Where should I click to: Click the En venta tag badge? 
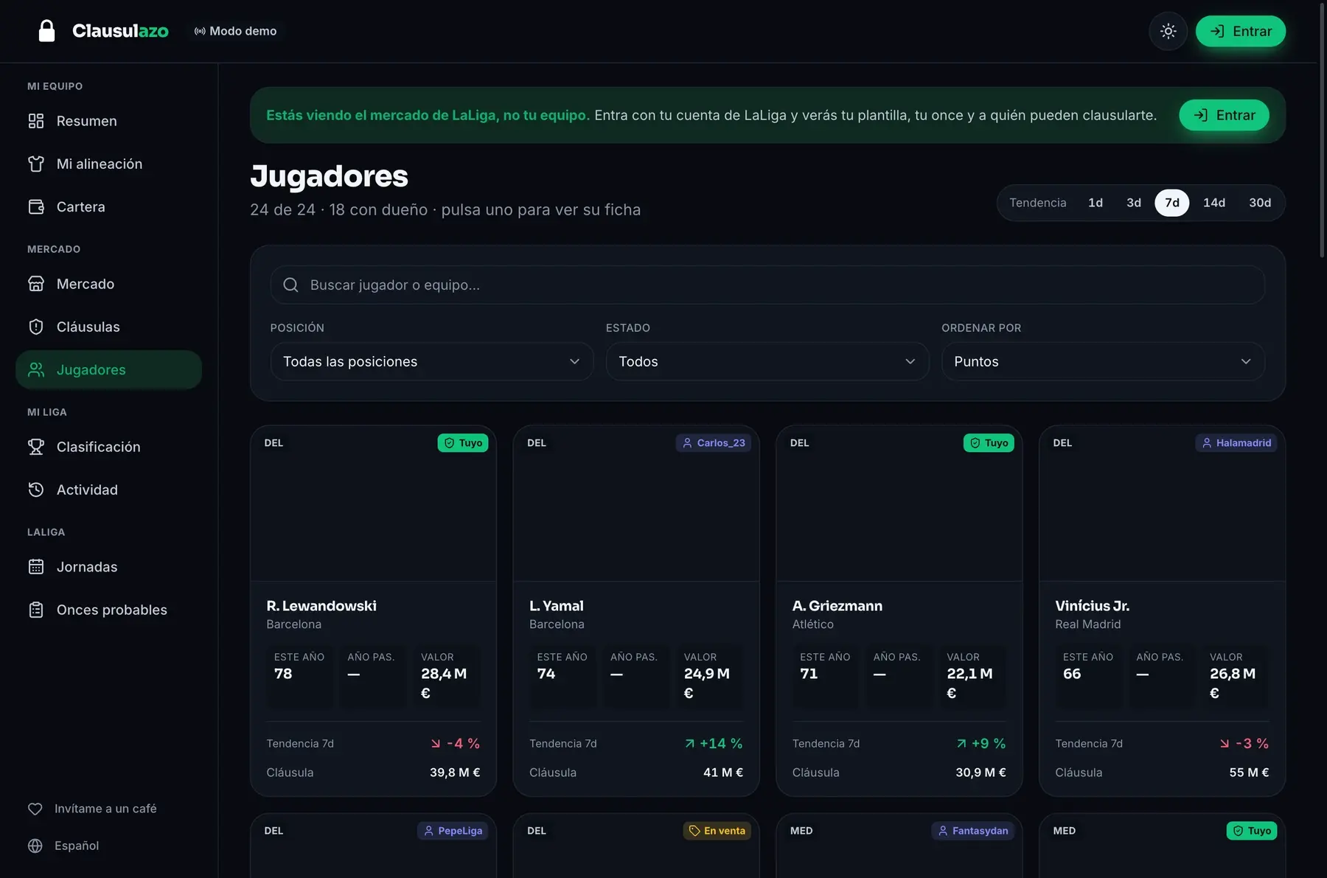[717, 831]
